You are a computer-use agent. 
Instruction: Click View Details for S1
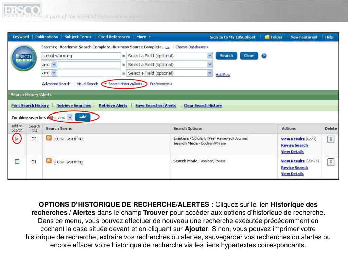[x=293, y=174]
